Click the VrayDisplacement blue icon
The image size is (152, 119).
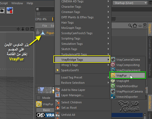pyautogui.click(x=113, y=70)
